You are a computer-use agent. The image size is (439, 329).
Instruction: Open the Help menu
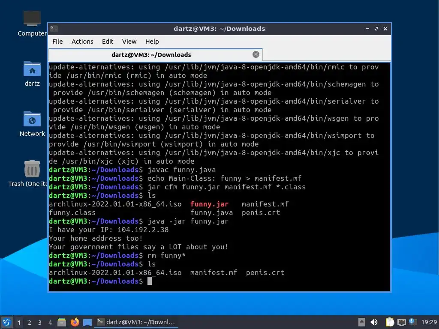152,42
